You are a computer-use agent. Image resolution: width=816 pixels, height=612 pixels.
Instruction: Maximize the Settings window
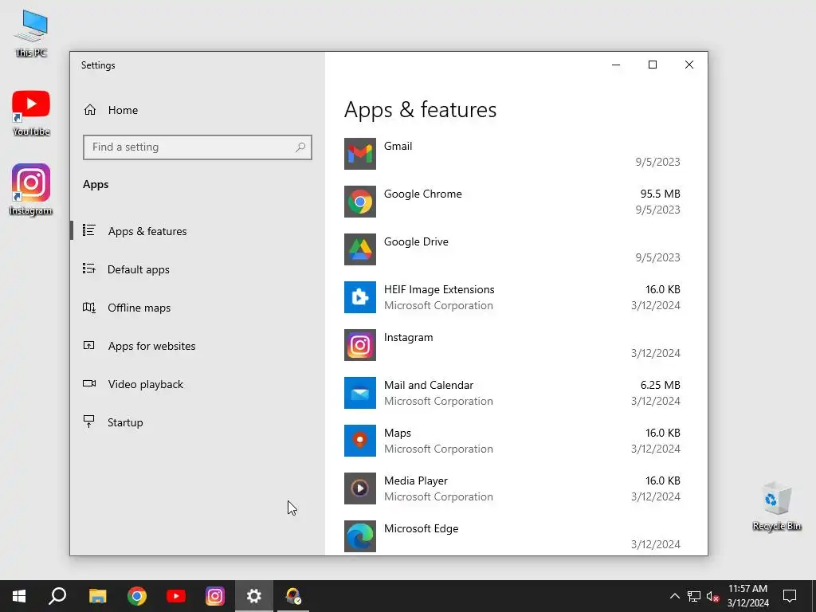pos(653,65)
